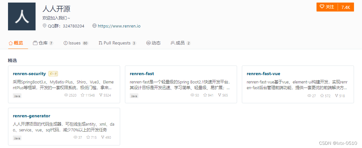The height and width of the screenshot is (148, 362).
Task: Click the Issues tab exclamation icon
Action: pyautogui.click(x=65, y=43)
